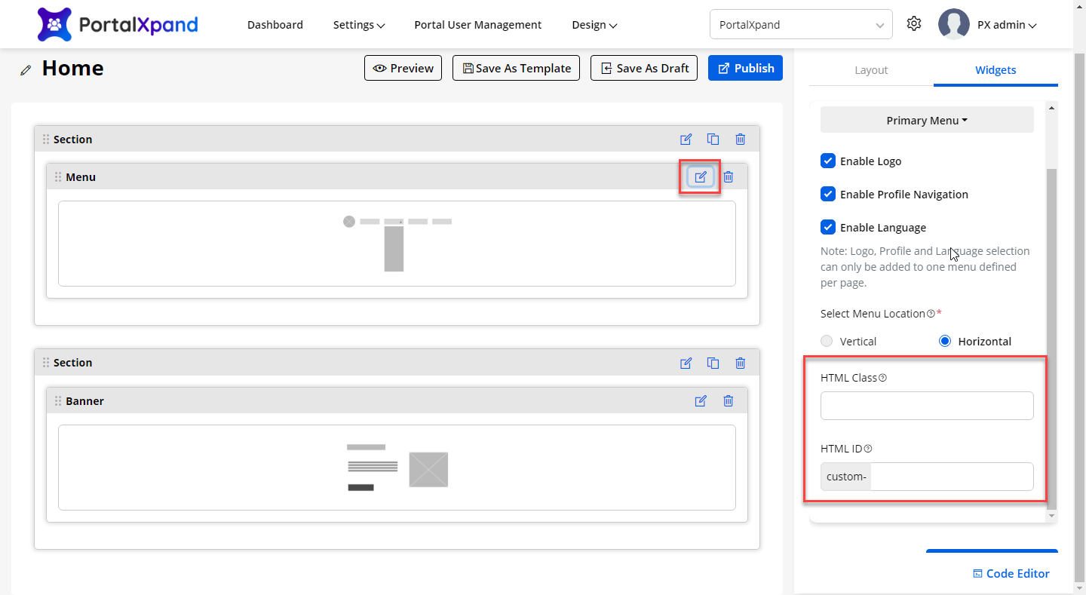Go to Portal User Management
The image size is (1086, 595).
pos(477,25)
